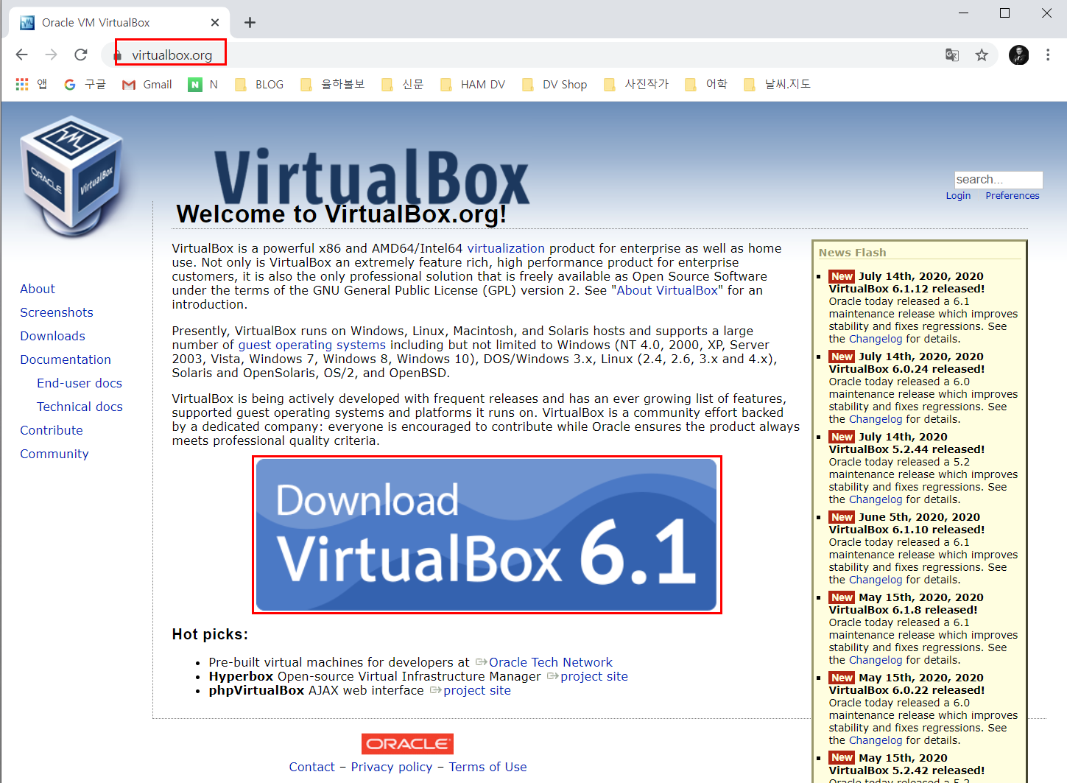Minimize the Chrome window
The image size is (1067, 783).
(x=964, y=13)
